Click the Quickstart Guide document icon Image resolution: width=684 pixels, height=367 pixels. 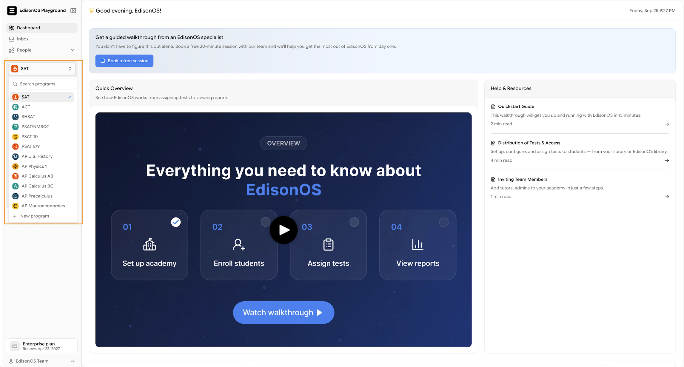pyautogui.click(x=493, y=107)
